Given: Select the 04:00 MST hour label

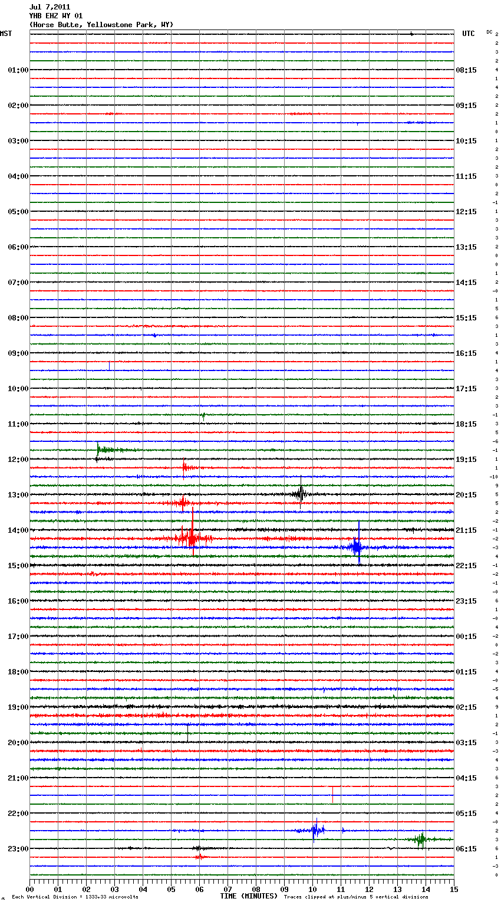Looking at the screenshot, I should 18,176.
